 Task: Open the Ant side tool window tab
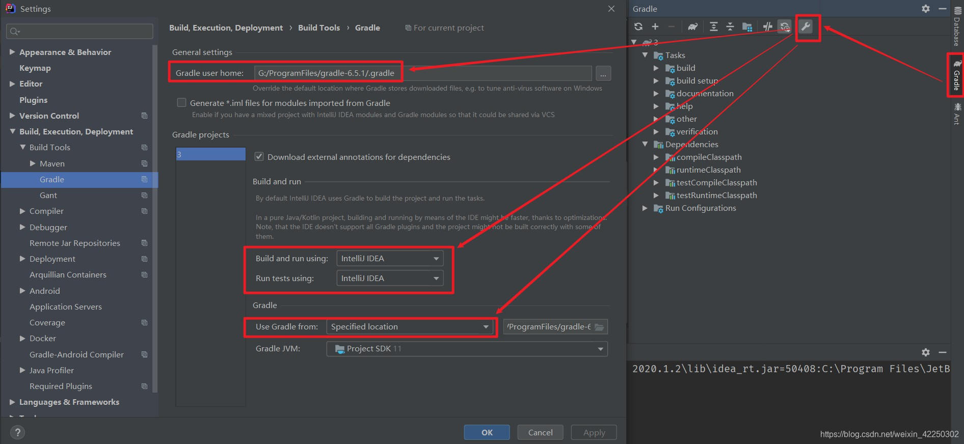coord(957,114)
